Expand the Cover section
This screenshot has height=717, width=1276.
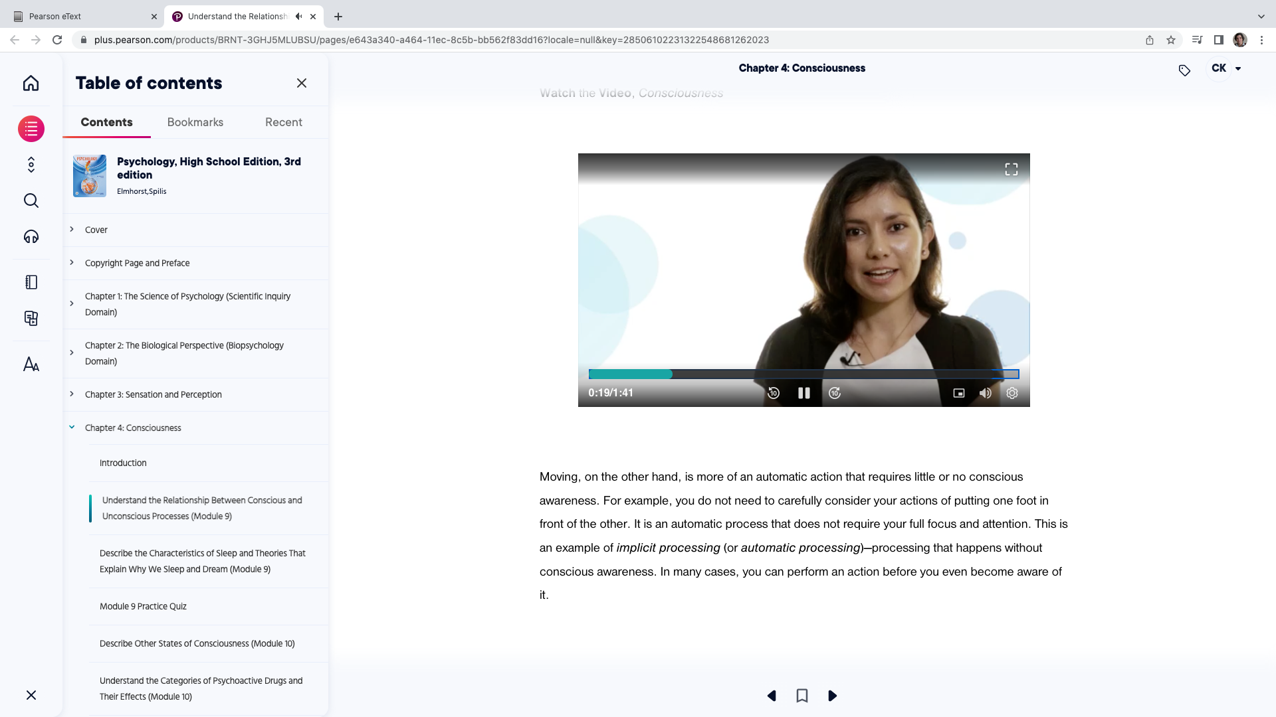pyautogui.click(x=72, y=229)
